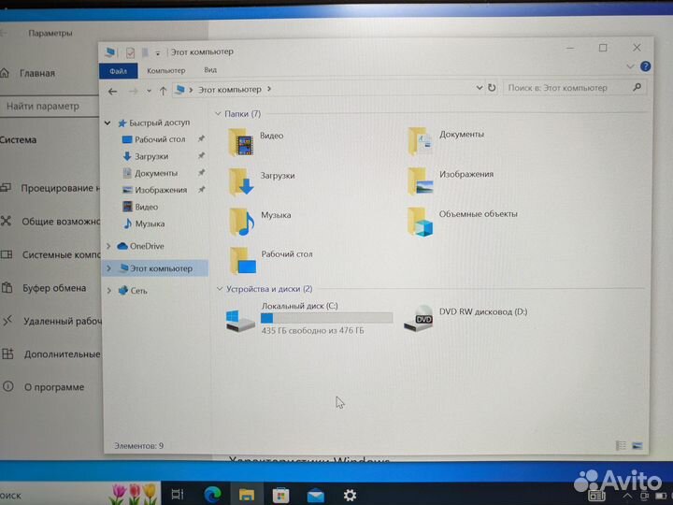Refresh the Этот компьютер address bar

492,88
